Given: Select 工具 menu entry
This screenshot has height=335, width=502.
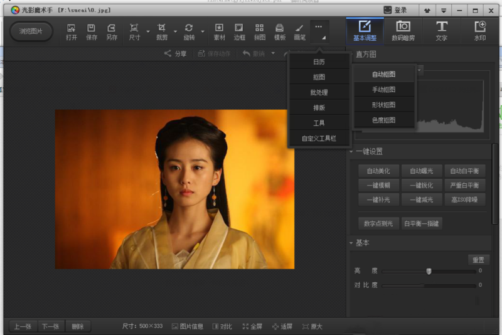Looking at the screenshot, I should [319, 123].
